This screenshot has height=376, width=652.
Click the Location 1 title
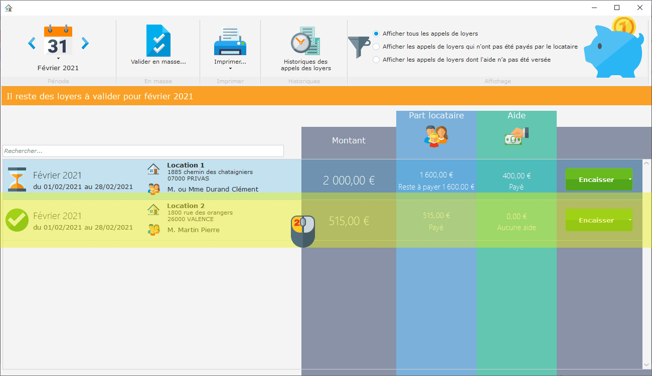(x=186, y=165)
